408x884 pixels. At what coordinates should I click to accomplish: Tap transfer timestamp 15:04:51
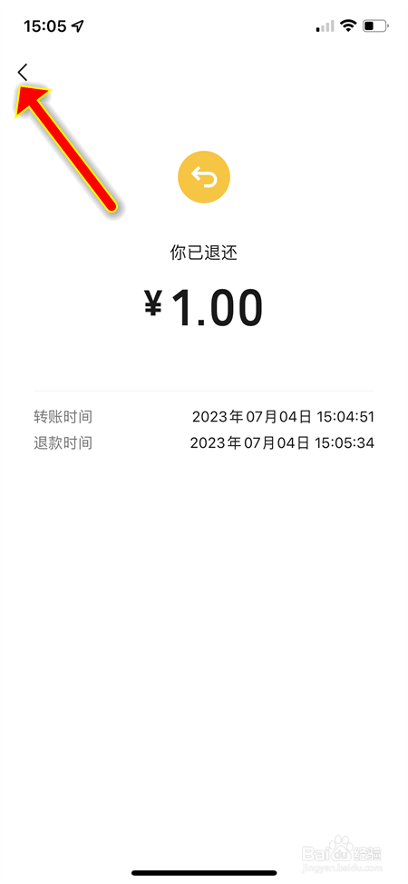(x=345, y=417)
